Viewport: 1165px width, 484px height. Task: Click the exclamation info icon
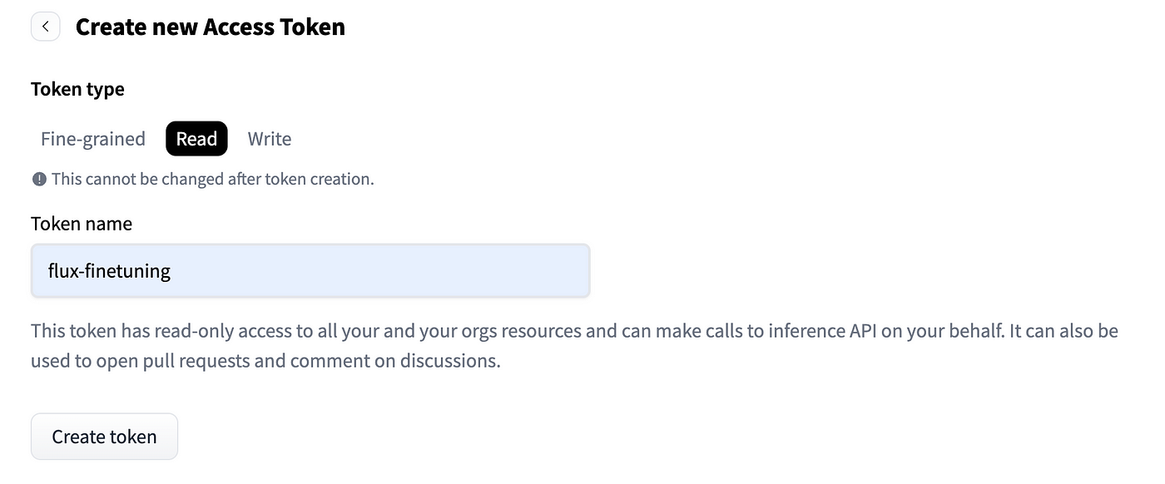39,179
